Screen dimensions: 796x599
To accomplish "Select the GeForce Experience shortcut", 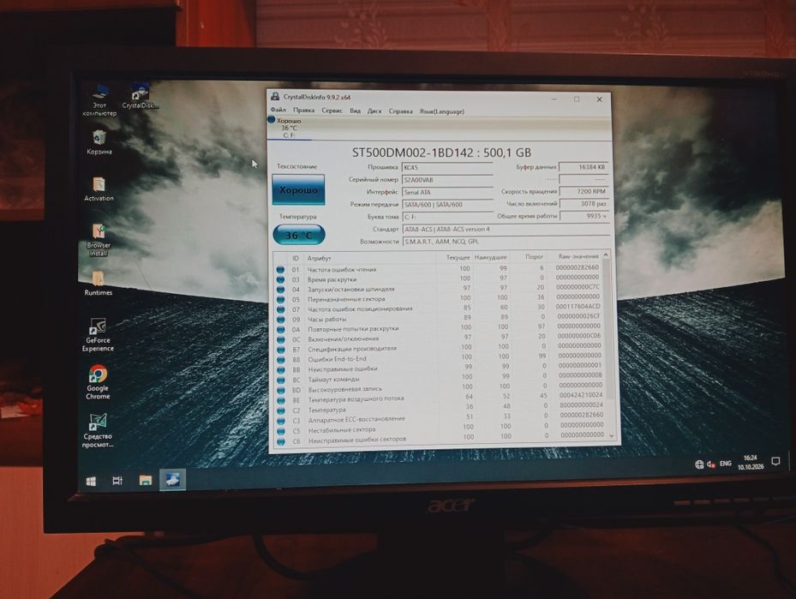I will click(98, 335).
